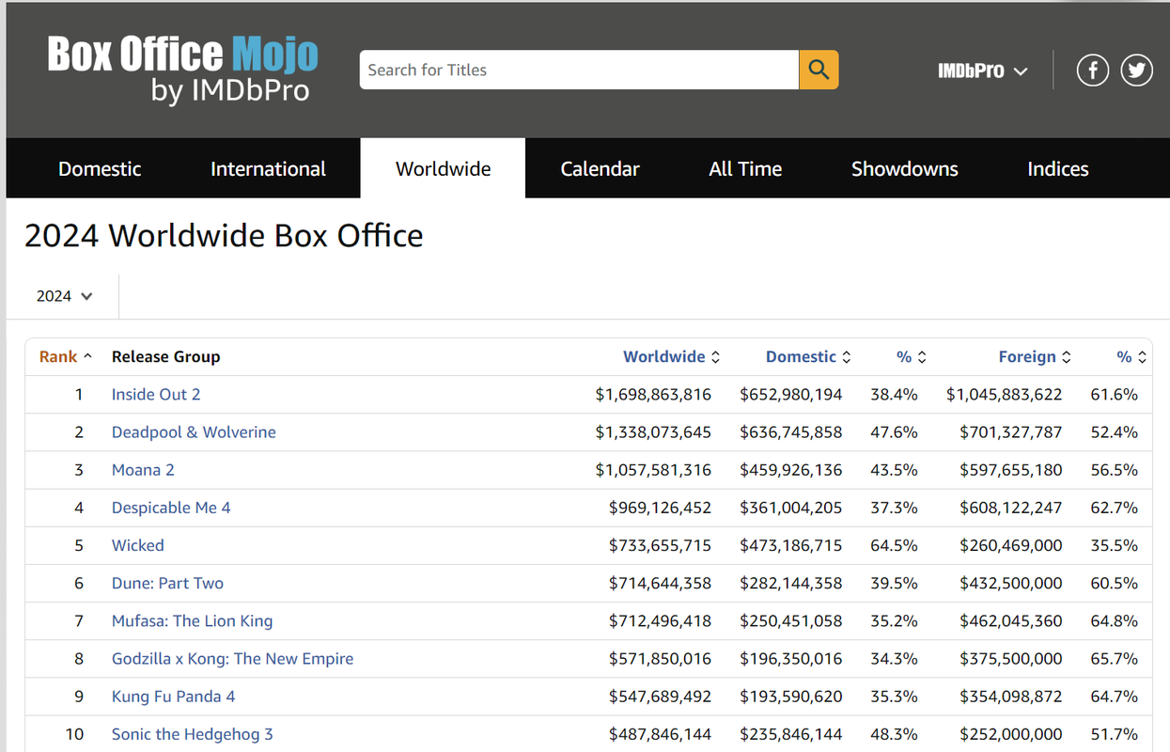Click the 2024 Worldwide Box Office heading
Viewport: 1170px width, 752px height.
pos(224,236)
